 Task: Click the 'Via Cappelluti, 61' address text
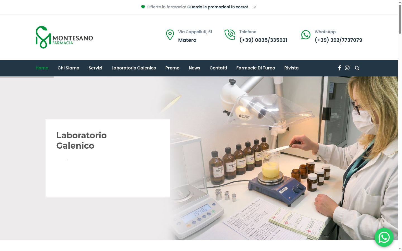[195, 32]
